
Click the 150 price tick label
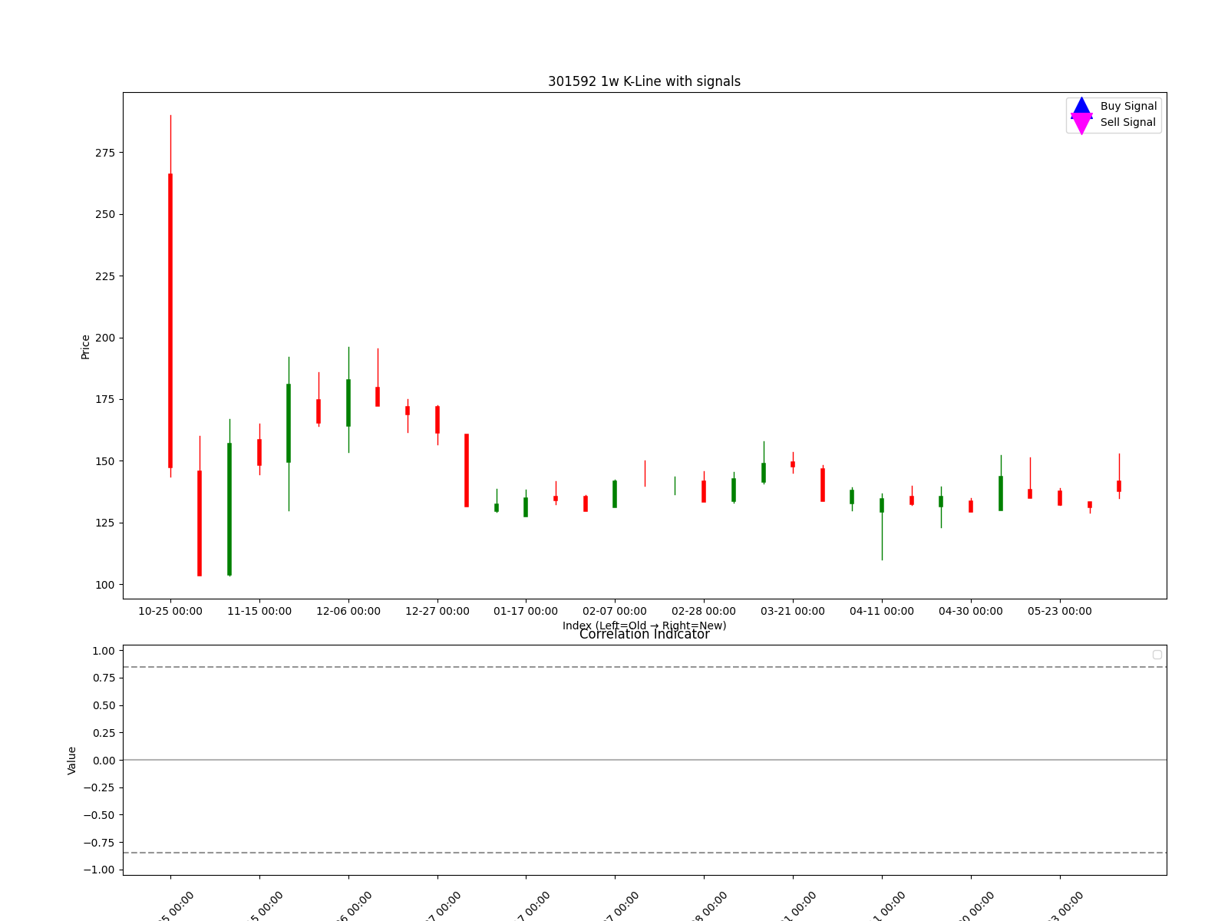click(105, 461)
